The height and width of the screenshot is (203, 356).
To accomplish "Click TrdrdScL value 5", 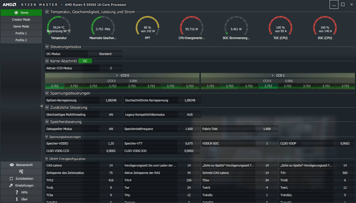I will (345, 195).
